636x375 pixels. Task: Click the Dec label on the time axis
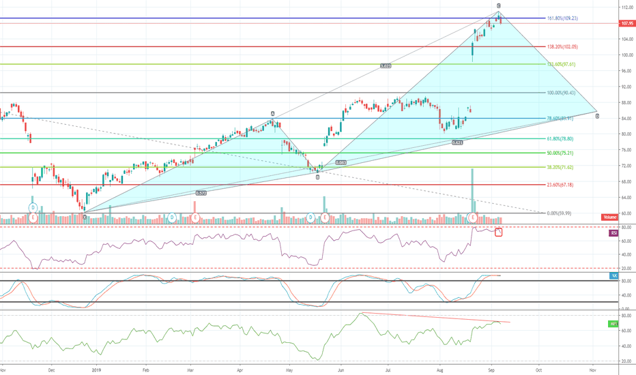pos(51,370)
